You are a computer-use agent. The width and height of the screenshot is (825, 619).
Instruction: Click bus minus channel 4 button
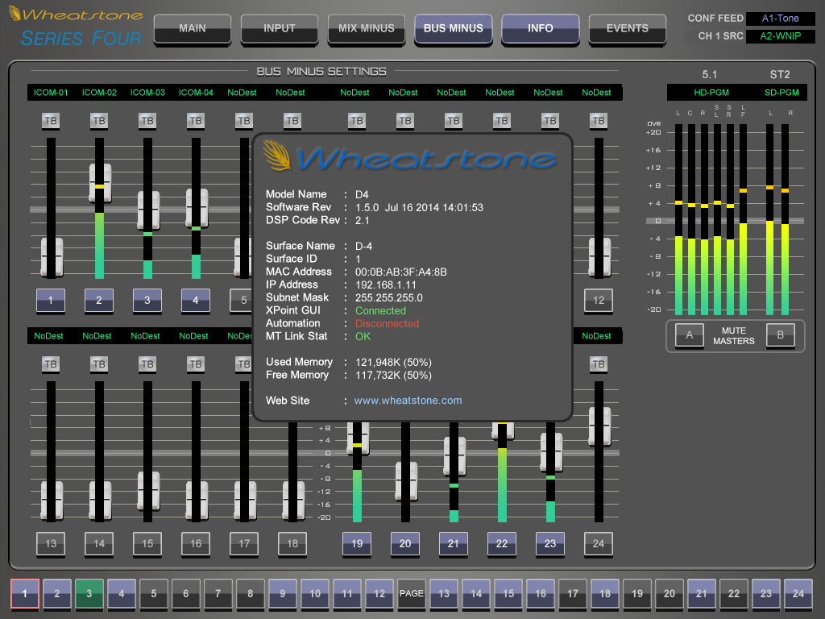196,301
